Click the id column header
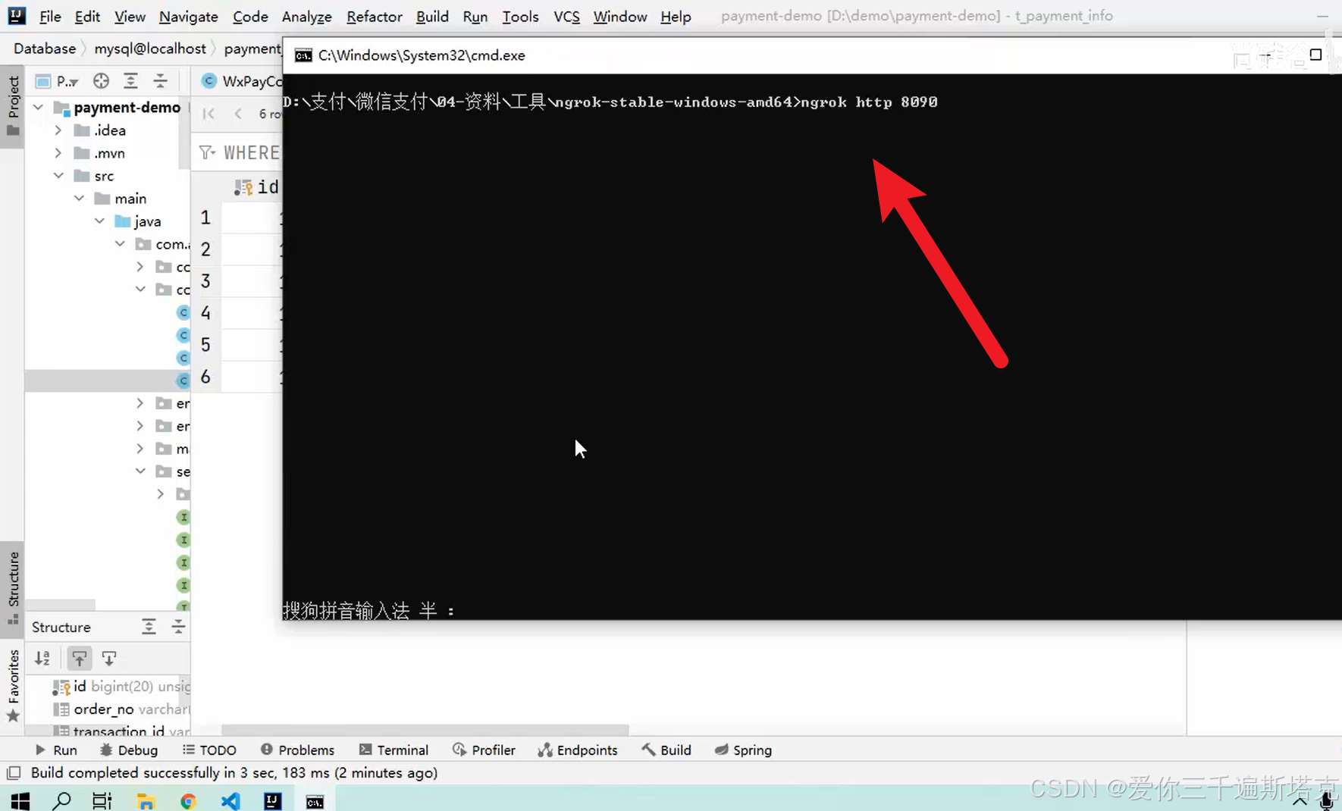Screen dimensions: 1342x811 pyautogui.click(x=257, y=186)
